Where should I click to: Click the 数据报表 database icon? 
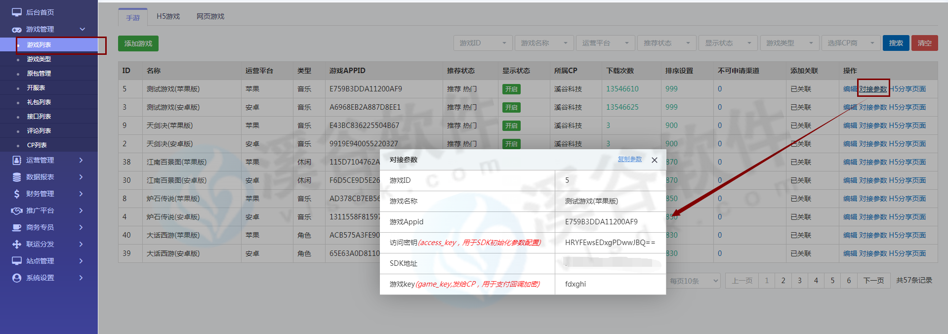(17, 177)
